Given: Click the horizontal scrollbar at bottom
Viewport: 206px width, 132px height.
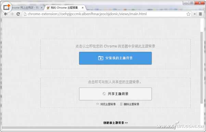Looking at the screenshot, I should click(x=101, y=128).
